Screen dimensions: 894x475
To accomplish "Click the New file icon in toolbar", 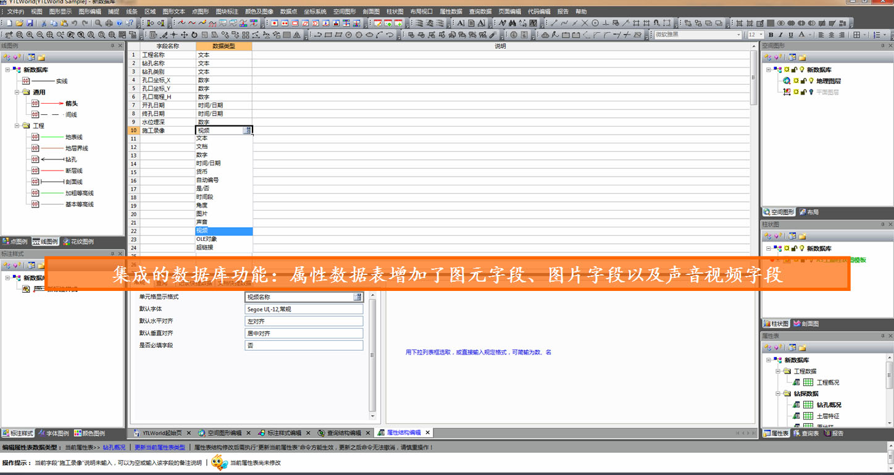I will (9, 23).
